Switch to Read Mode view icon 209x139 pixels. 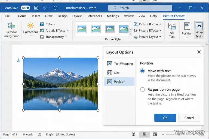[x=134, y=134]
